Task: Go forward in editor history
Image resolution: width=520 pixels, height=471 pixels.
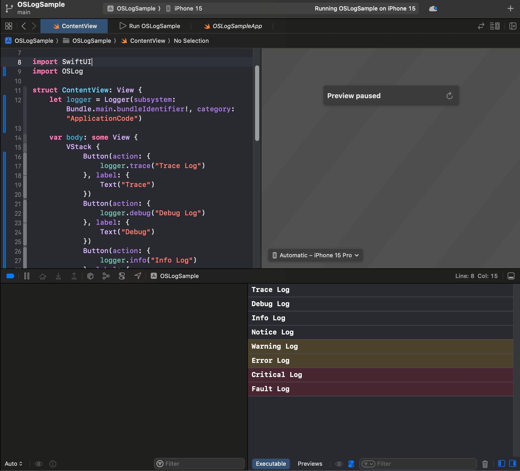Action: coord(34,26)
